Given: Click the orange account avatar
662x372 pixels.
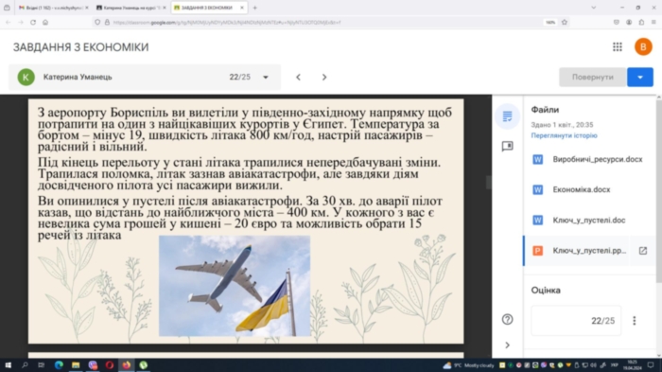Looking at the screenshot, I should coord(643,47).
